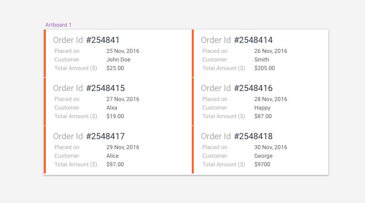This screenshot has width=365, height=203.
Task: Open order #2548414
Action: point(253,40)
